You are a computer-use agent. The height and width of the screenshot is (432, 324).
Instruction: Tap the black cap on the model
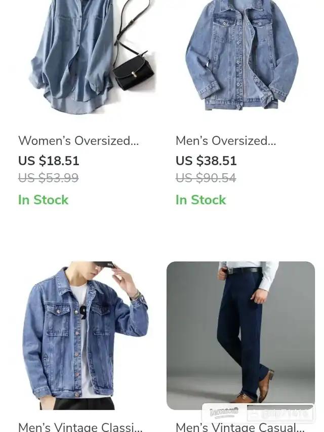(x=104, y=264)
